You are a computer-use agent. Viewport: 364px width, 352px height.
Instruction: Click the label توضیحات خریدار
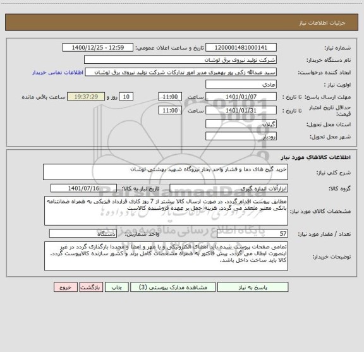pos(332,257)
